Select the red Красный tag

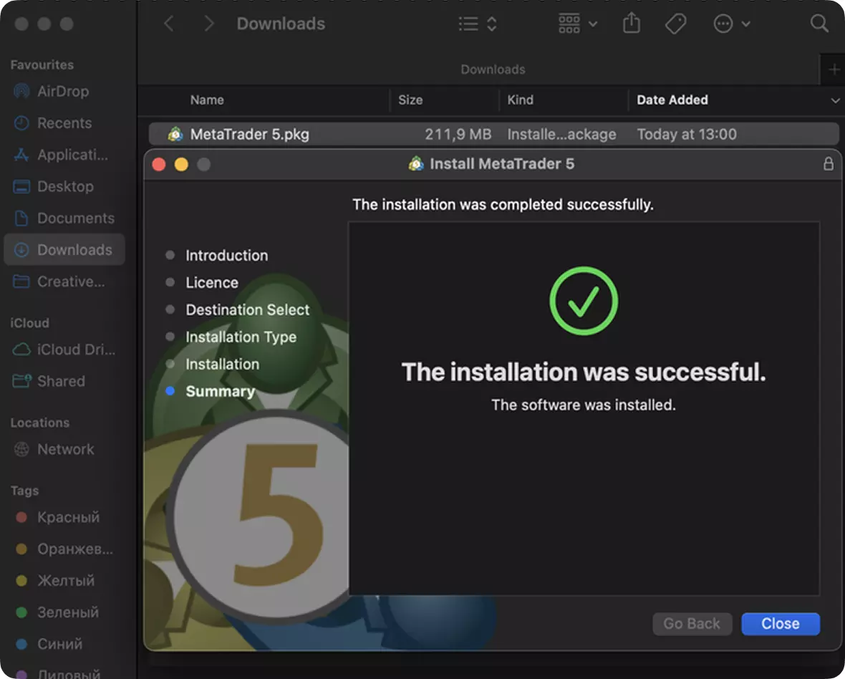67,517
